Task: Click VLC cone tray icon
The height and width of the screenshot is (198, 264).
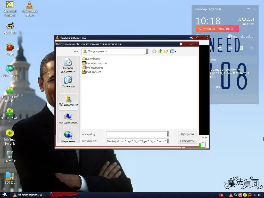Action: click(x=231, y=195)
